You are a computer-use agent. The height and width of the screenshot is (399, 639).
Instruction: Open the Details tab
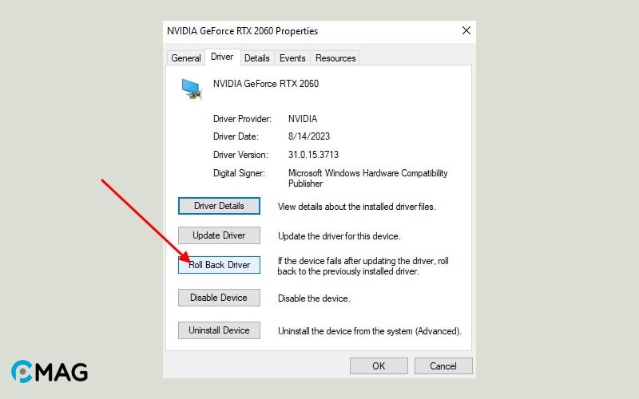point(256,58)
